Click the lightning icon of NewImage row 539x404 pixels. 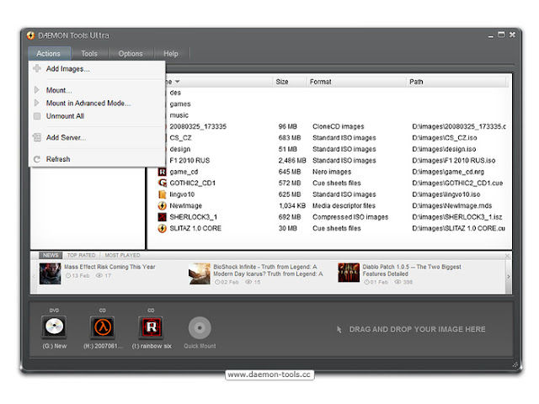(x=162, y=205)
